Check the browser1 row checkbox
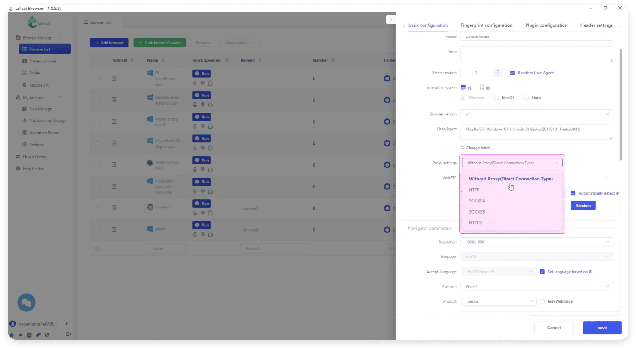Viewport: 636px width, 350px height. click(97, 208)
